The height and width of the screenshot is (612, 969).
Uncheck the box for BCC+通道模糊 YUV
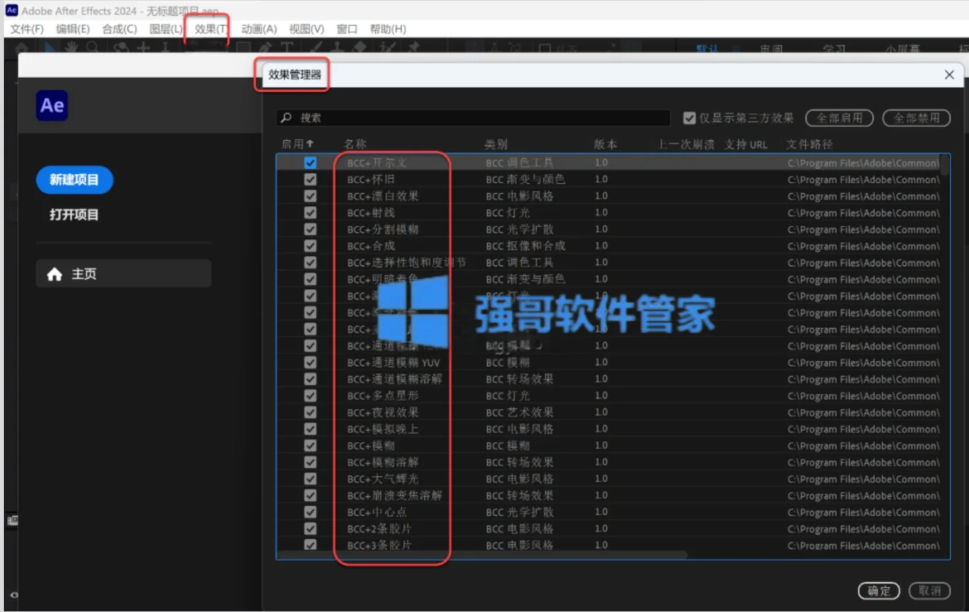pos(310,362)
